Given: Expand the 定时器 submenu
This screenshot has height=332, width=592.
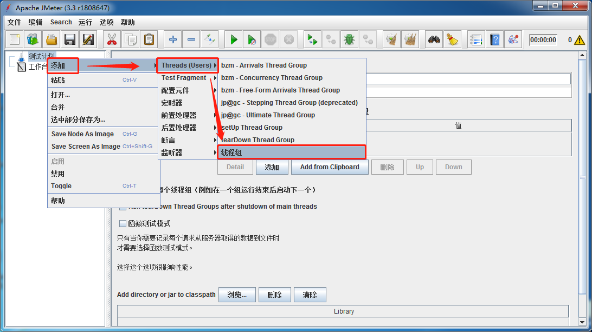Looking at the screenshot, I should pyautogui.click(x=188, y=103).
